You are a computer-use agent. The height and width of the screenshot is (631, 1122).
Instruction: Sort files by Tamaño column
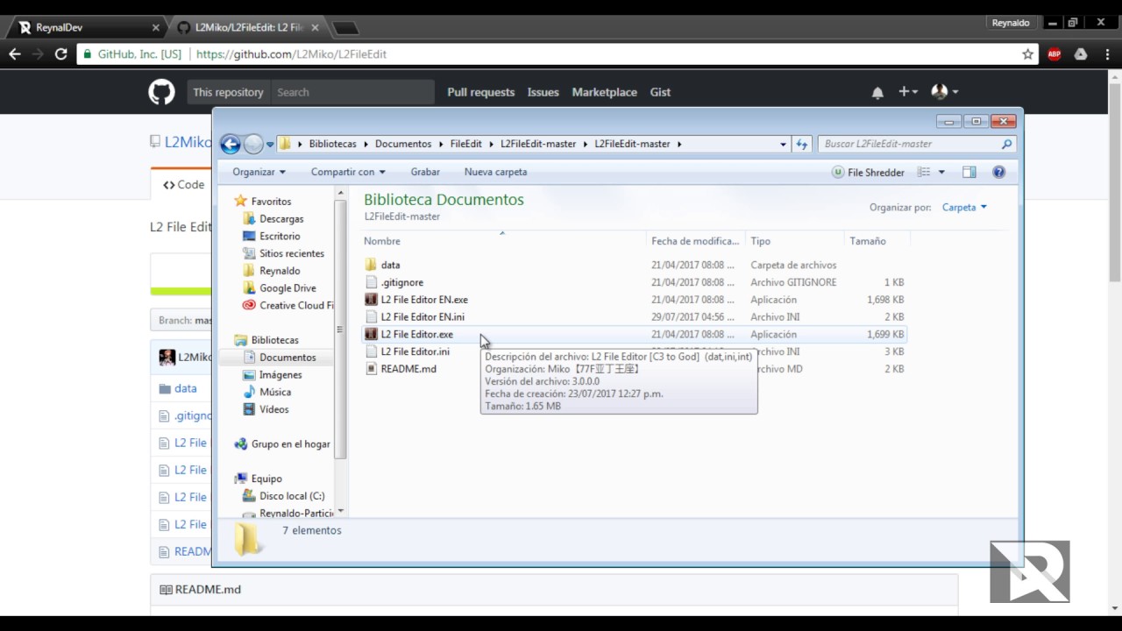tap(877, 241)
